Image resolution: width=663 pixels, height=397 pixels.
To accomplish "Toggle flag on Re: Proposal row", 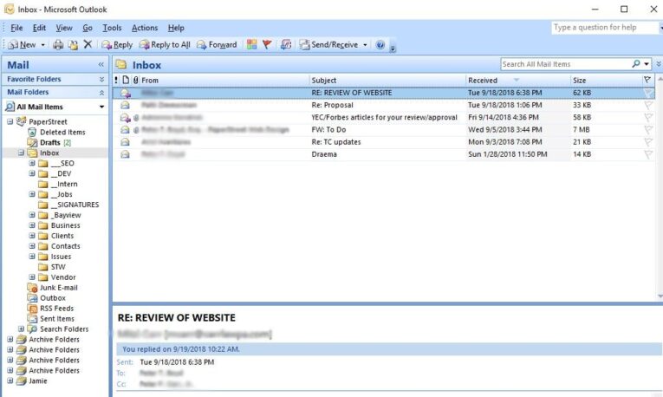I will [x=647, y=105].
